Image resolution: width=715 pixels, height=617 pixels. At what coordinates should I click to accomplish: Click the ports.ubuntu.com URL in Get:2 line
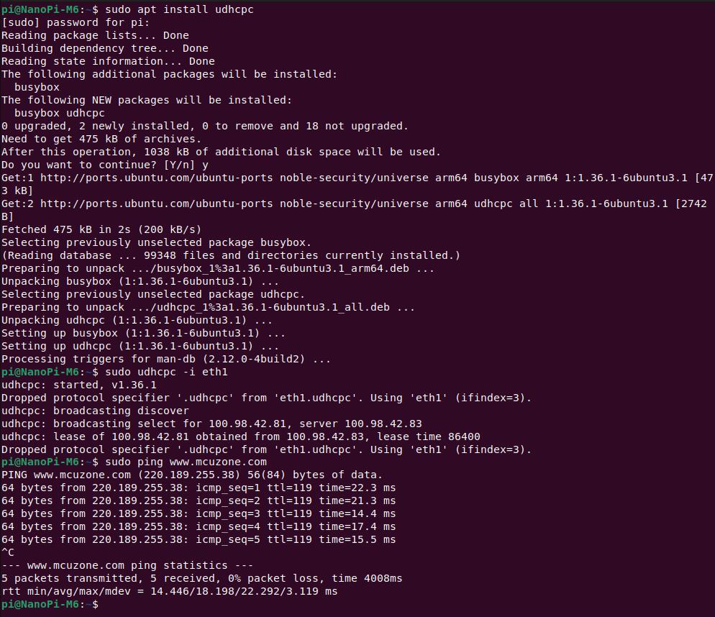(156, 204)
